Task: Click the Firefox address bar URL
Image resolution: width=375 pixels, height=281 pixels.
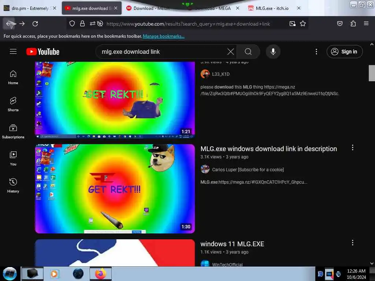Action: pos(188,24)
